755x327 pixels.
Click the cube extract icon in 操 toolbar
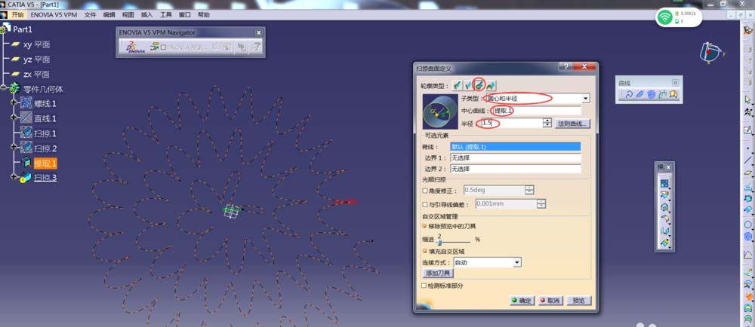pyautogui.click(x=664, y=207)
